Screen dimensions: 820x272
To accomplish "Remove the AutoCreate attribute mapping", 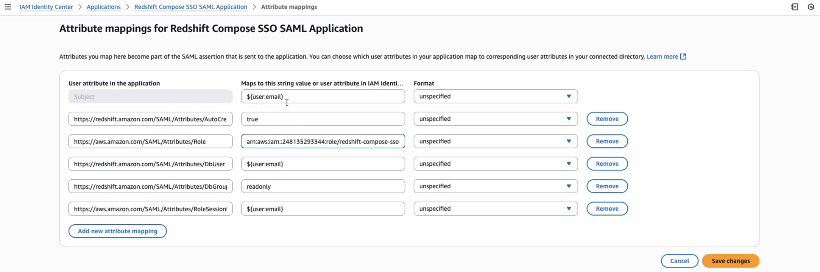I will [607, 119].
